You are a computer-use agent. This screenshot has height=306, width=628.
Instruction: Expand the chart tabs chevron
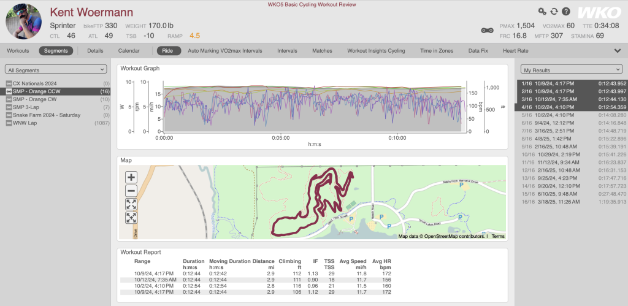click(x=617, y=51)
